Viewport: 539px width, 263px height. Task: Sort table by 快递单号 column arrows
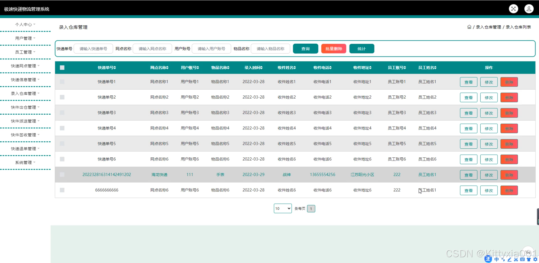click(115, 68)
